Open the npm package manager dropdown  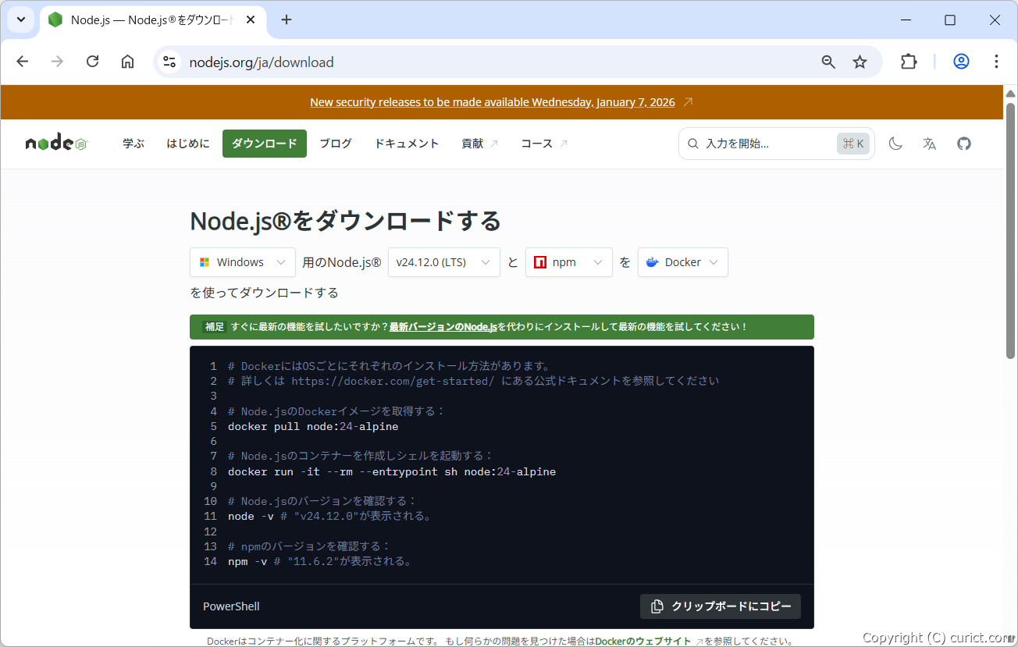(568, 262)
